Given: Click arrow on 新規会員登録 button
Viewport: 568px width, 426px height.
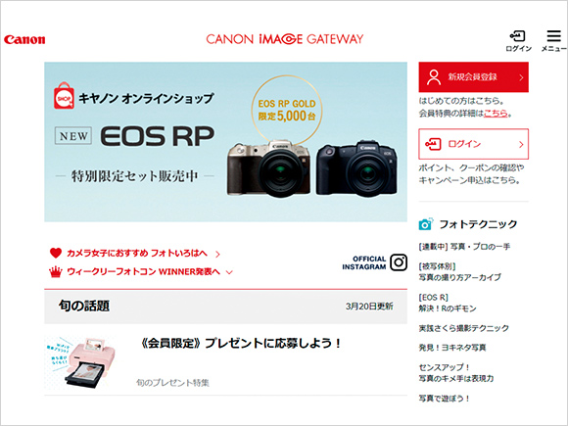Looking at the screenshot, I should click(x=521, y=77).
